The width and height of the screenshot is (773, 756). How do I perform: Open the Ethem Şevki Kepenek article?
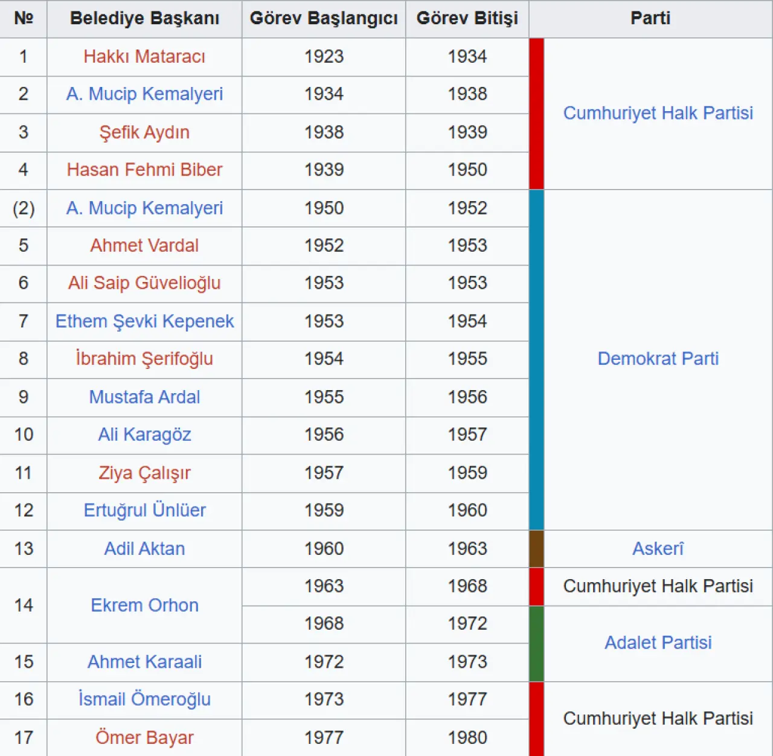click(144, 321)
